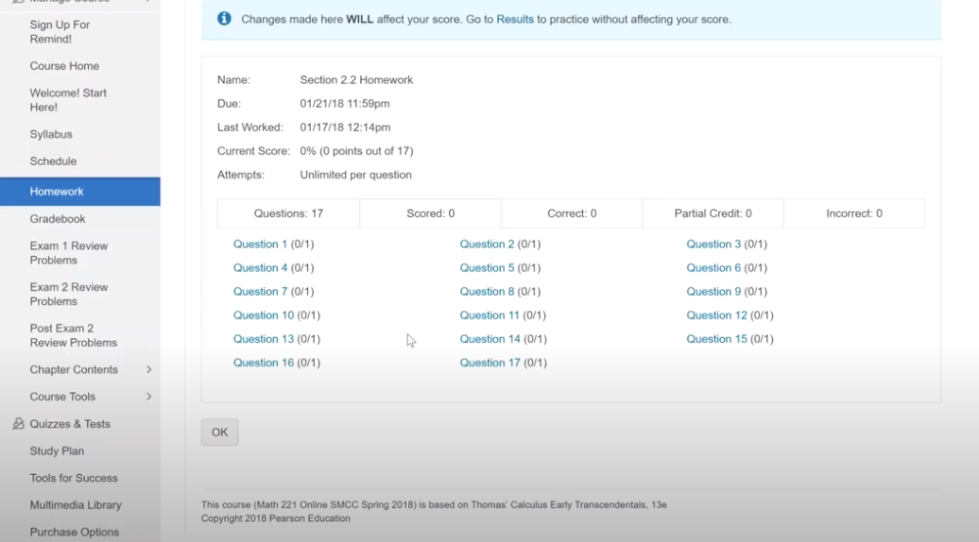Open Question 3
Image resolution: width=979 pixels, height=542 pixels.
(x=713, y=245)
